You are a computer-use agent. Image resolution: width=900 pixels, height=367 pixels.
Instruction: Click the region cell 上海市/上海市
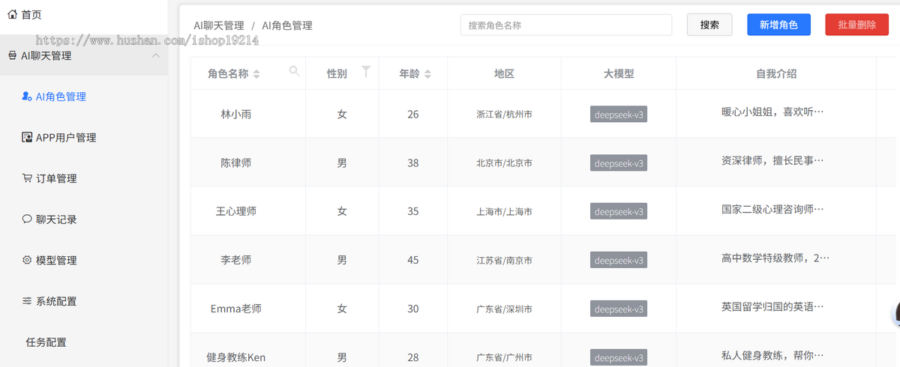[x=504, y=212]
